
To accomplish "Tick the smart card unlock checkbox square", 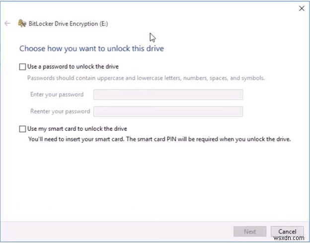I will [22, 129].
